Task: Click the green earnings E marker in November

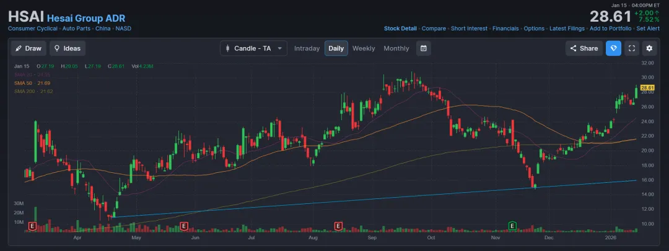Action: (512, 226)
